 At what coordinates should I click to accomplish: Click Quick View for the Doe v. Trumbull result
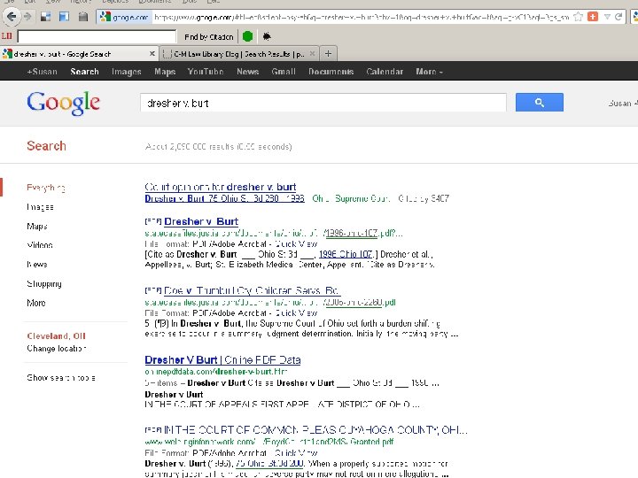(296, 313)
